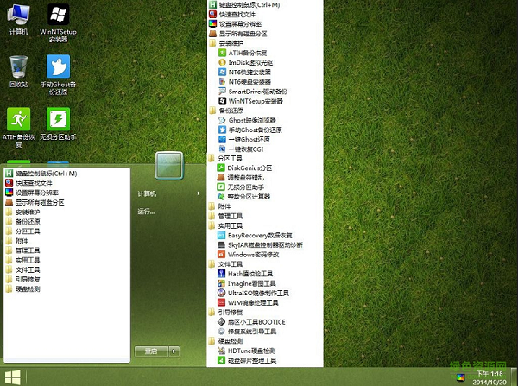Launch Hash值校验工具 in the expanded list

click(245, 274)
